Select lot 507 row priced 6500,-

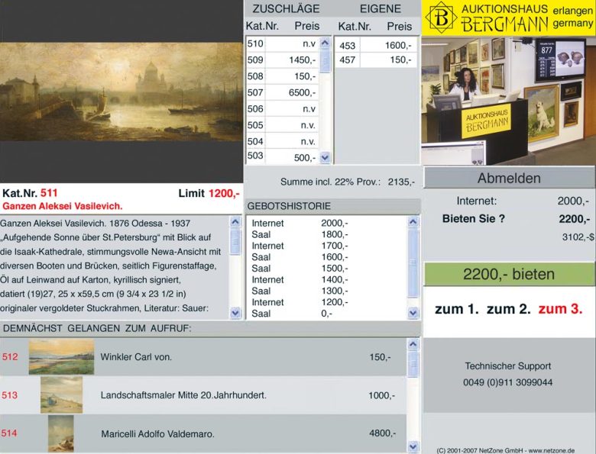(283, 92)
